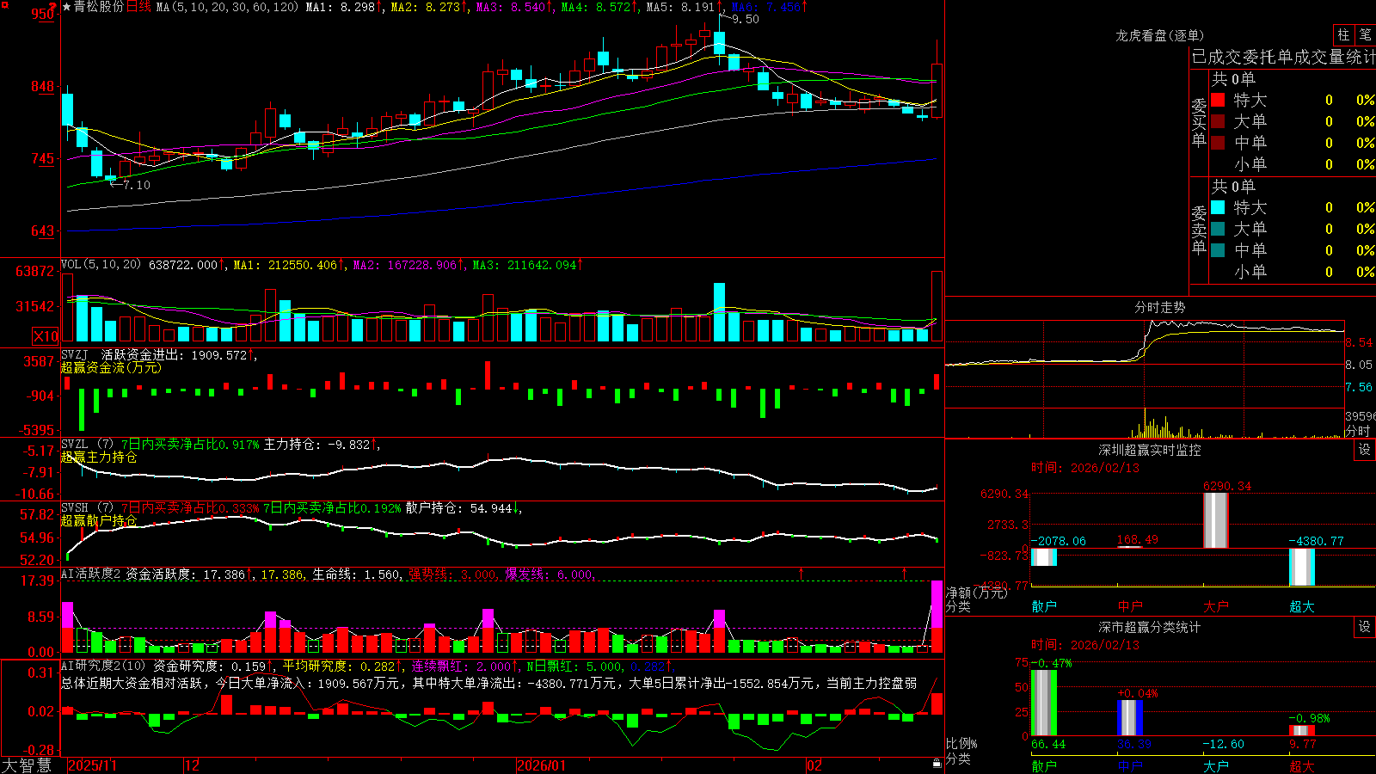Click the dark red 大单 swatch under 委买单
Viewport: 1376px width, 774px height.
pyautogui.click(x=1218, y=121)
